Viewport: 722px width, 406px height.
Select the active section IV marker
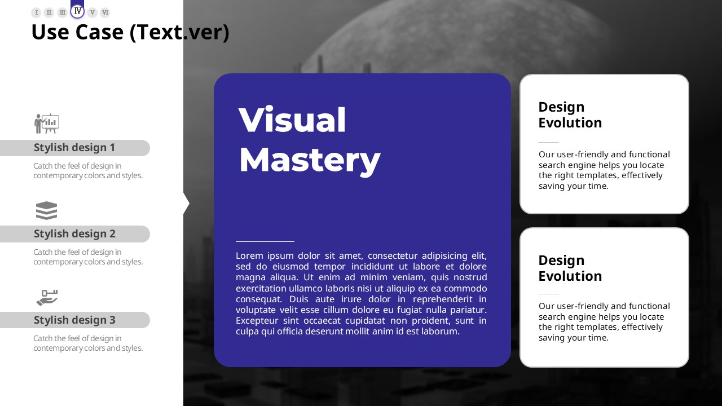(x=77, y=11)
